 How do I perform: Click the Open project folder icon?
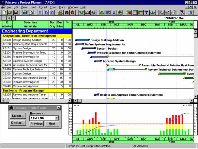[x=10, y=12]
